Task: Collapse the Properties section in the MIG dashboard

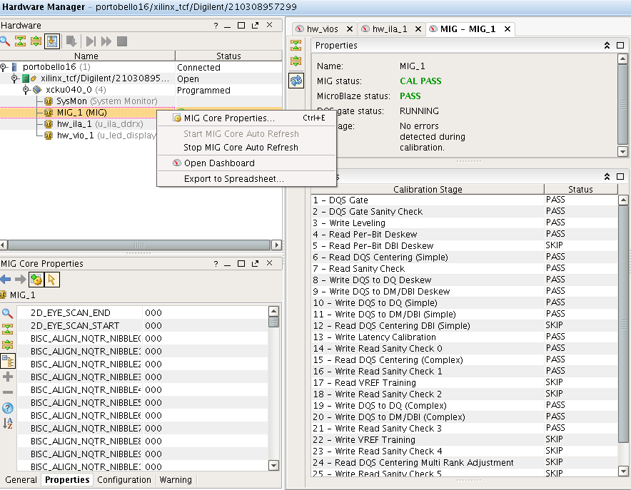Action: [607, 46]
